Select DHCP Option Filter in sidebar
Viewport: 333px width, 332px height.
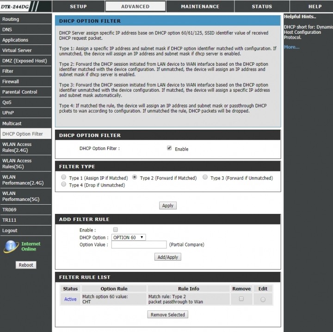26,134
